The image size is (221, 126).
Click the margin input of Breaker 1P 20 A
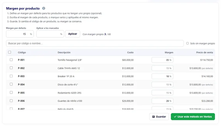pyautogui.click(x=162, y=76)
